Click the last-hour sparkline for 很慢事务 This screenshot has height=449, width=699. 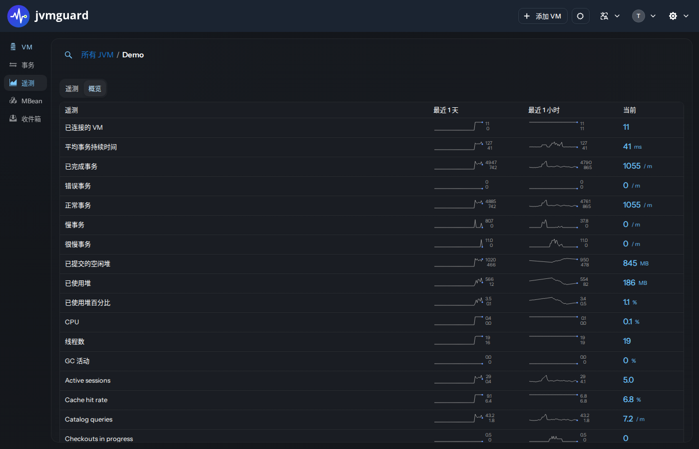pyautogui.click(x=554, y=243)
